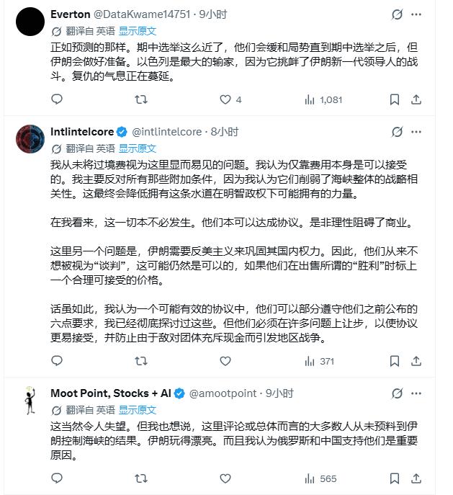Screen dimensions: 453x495
Task: Like Intlintelcore's tweet
Action: (225, 361)
